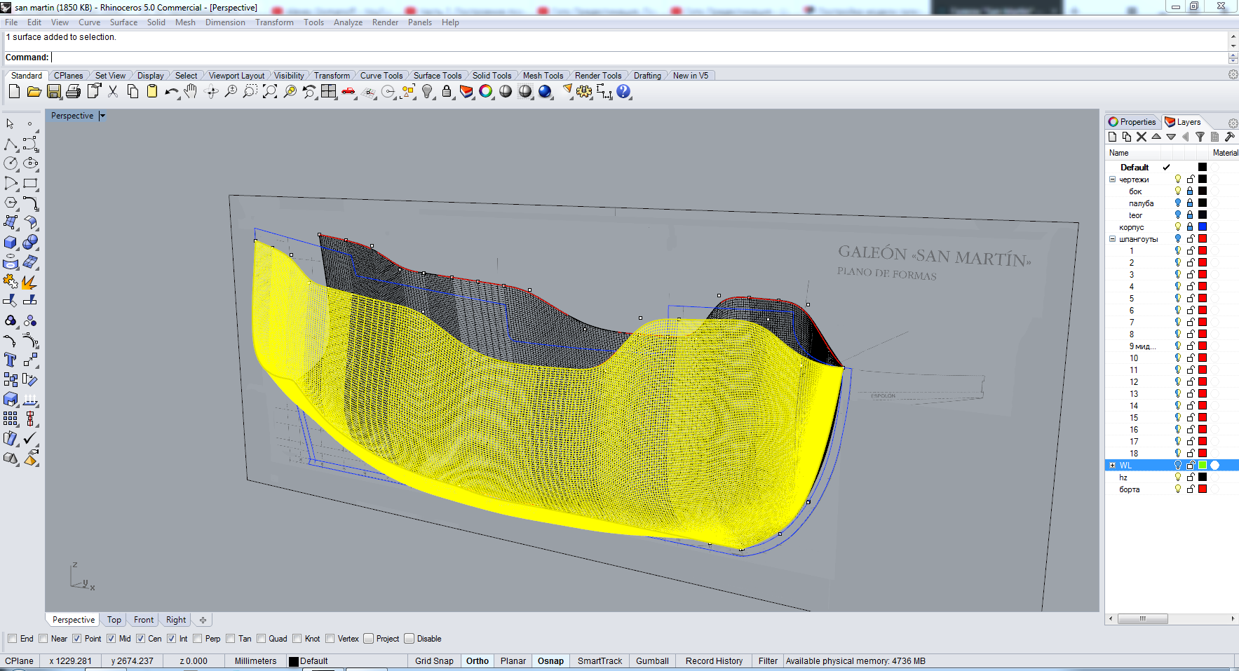This screenshot has width=1239, height=671.
Task: Uncheck the Mid osnap checkbox
Action: coord(111,639)
